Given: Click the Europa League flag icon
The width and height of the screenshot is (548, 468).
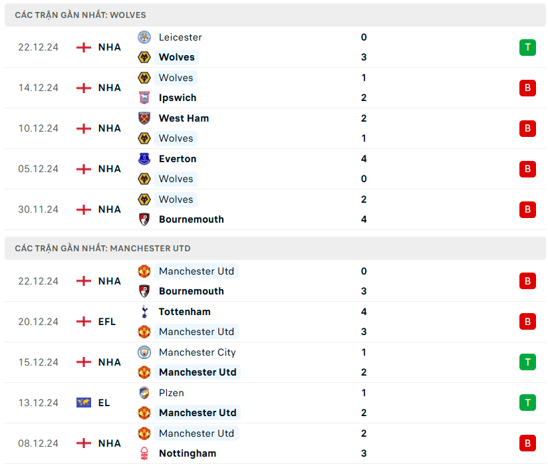Looking at the screenshot, I should pos(84,403).
